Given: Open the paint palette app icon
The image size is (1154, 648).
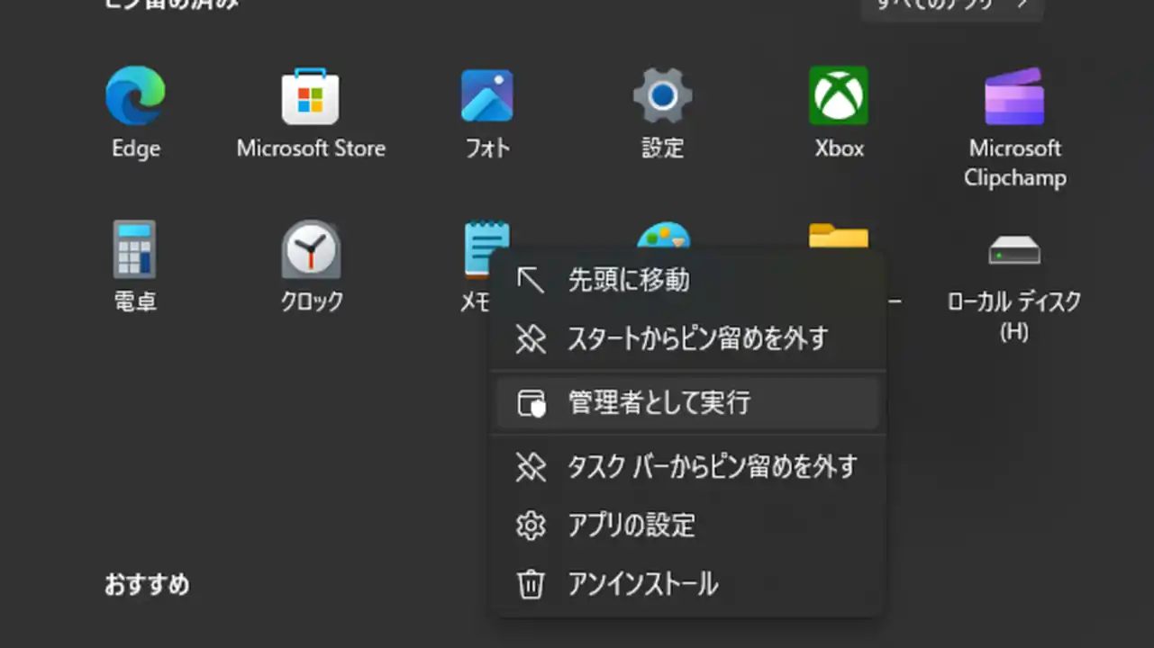Looking at the screenshot, I should click(664, 235).
